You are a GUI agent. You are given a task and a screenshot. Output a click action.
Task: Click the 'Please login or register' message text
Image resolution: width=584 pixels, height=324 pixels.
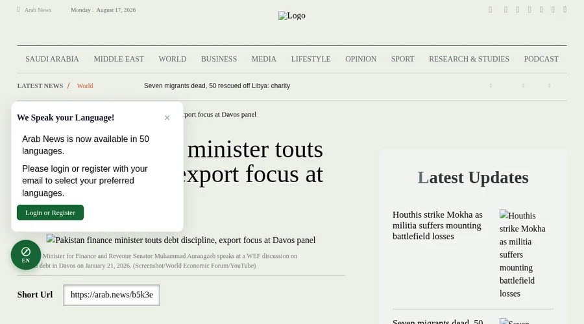coord(85,181)
